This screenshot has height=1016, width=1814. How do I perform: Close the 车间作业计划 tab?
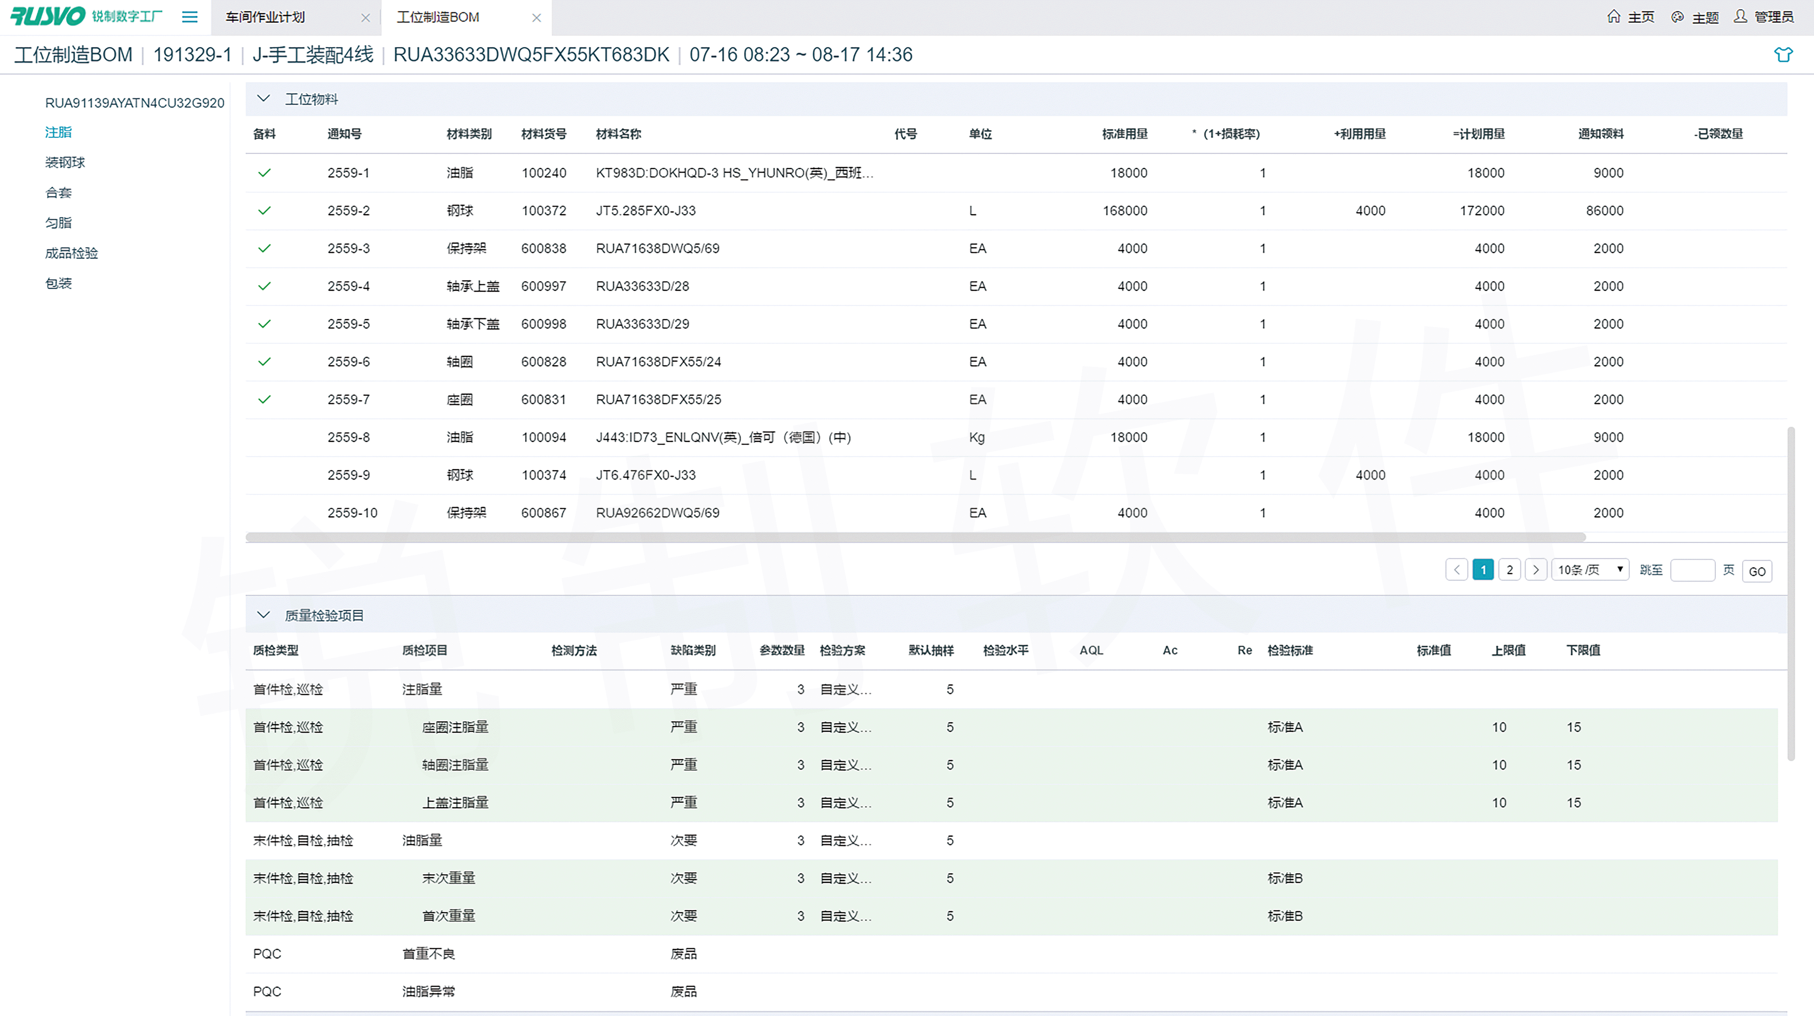pos(366,17)
